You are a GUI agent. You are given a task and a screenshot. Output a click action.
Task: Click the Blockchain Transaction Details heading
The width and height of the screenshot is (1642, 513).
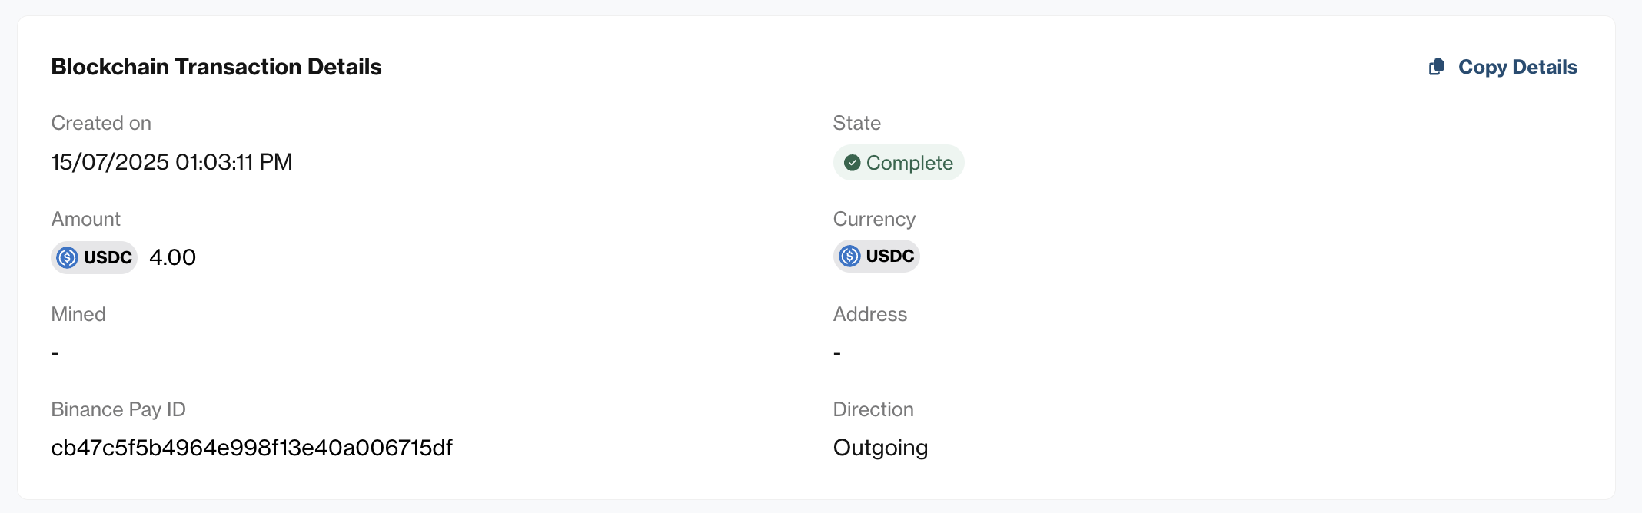point(217,67)
